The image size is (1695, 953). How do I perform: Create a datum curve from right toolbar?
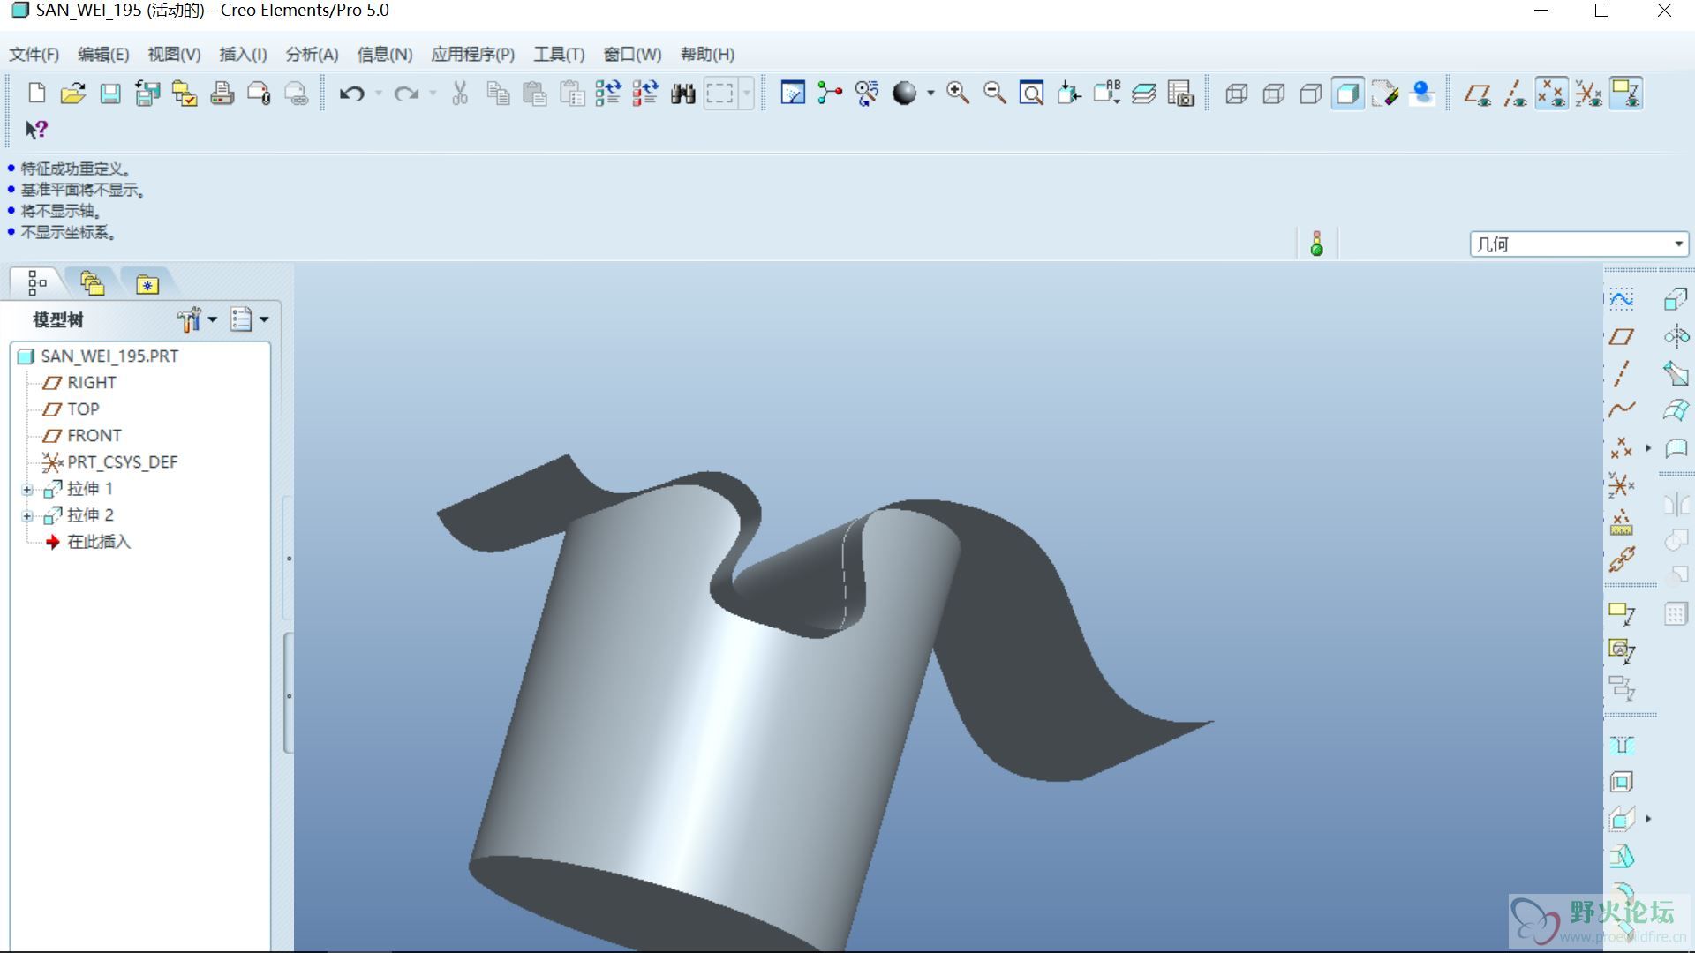pyautogui.click(x=1622, y=409)
